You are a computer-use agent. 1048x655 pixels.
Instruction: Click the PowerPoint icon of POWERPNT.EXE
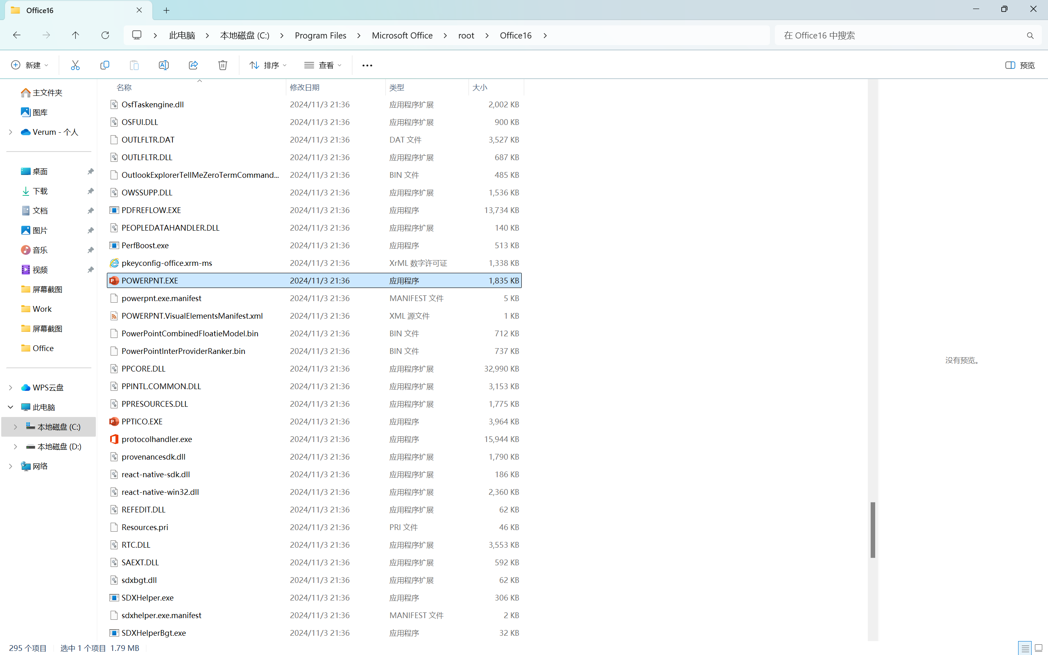114,281
